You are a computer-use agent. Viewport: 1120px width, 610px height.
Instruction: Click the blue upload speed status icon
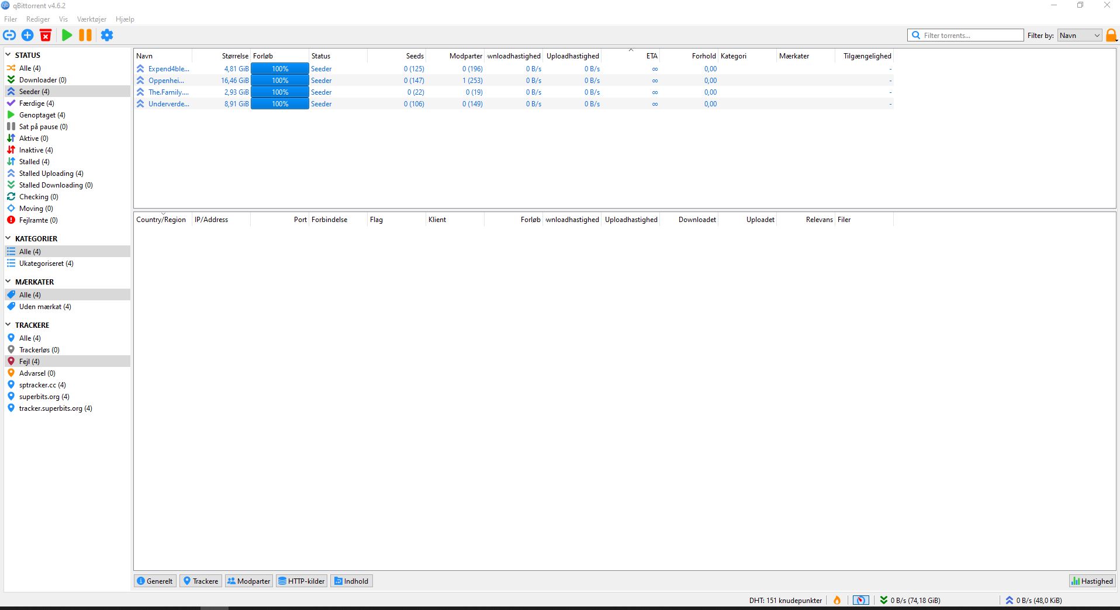1010,600
